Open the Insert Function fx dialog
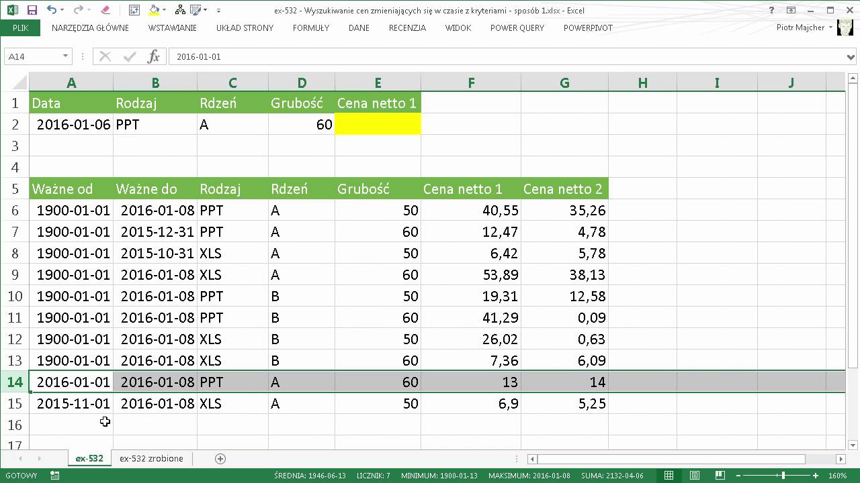This screenshot has height=483, width=860. (x=154, y=57)
